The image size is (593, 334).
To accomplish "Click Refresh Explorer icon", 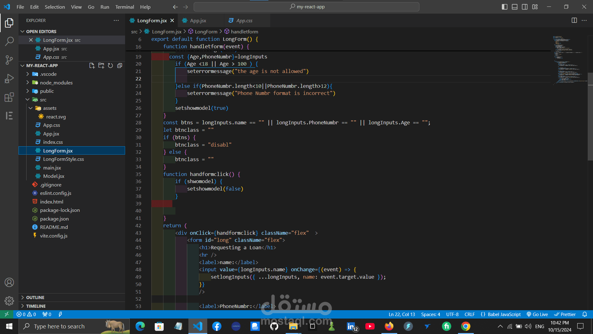I will pyautogui.click(x=110, y=66).
